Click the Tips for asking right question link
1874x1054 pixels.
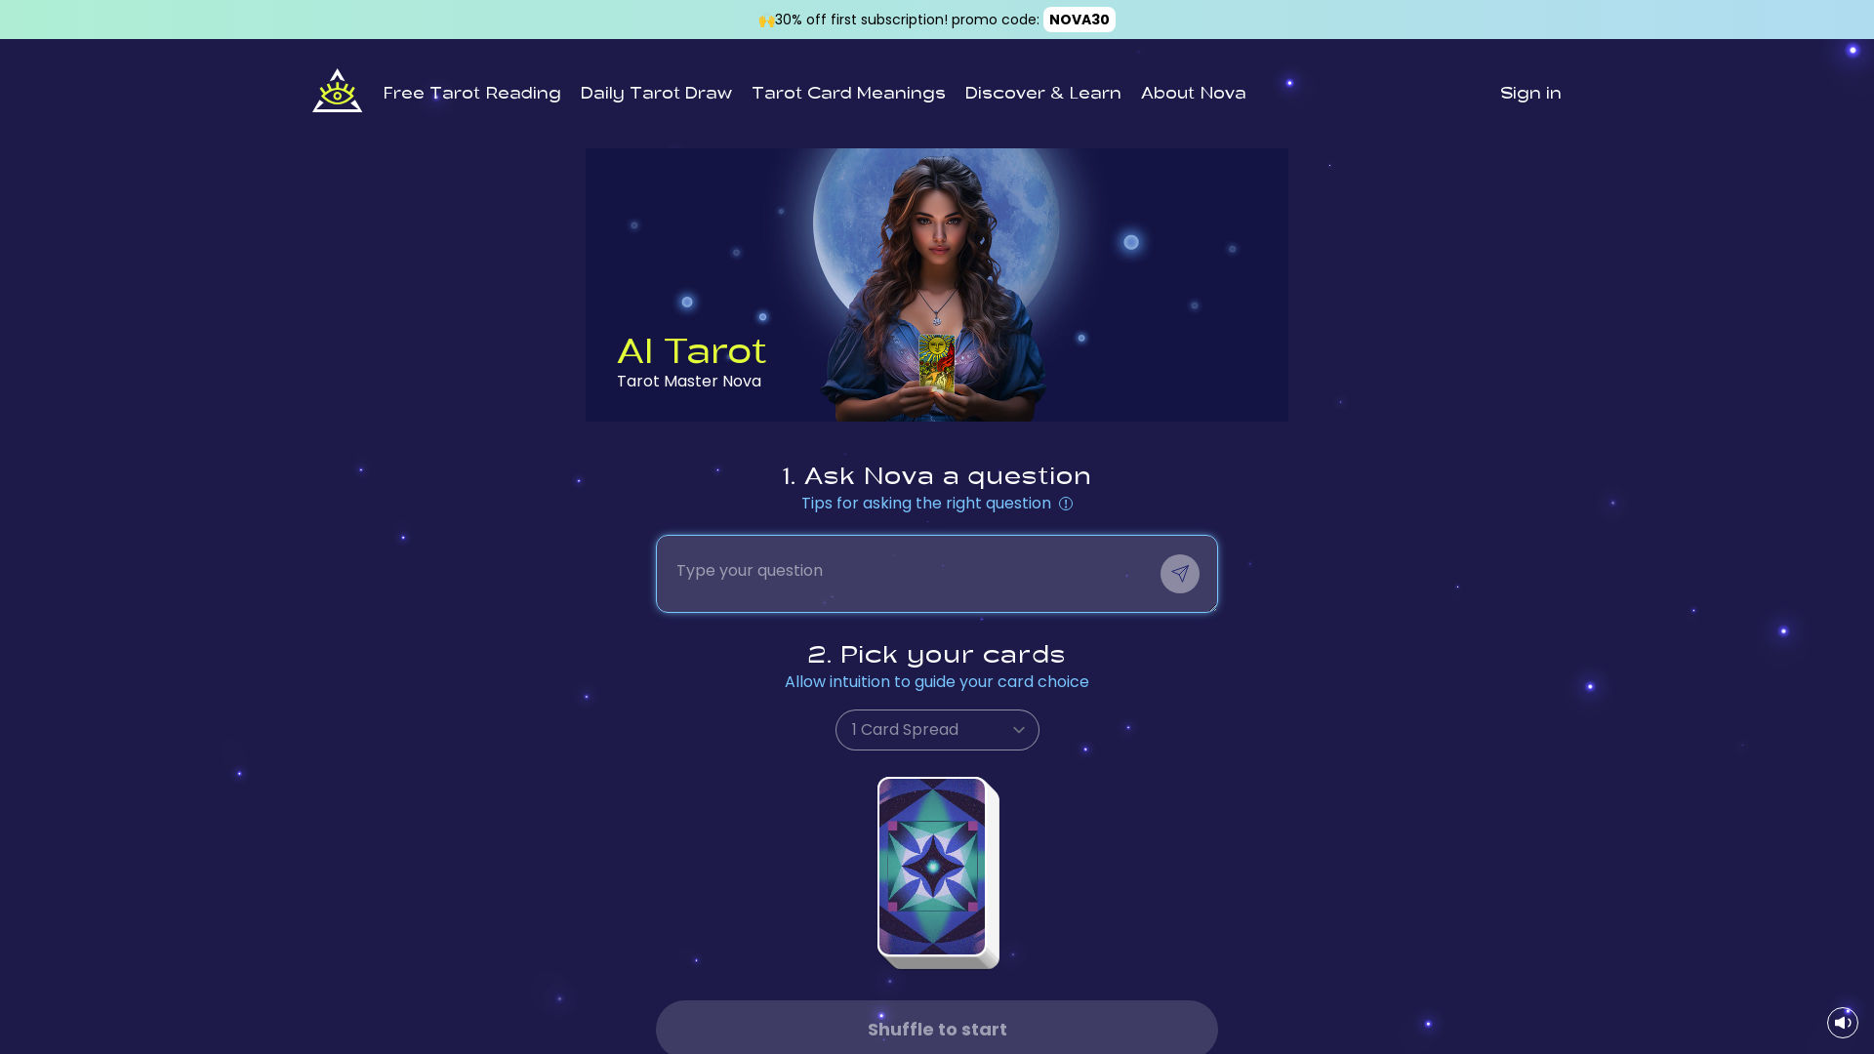[937, 504]
